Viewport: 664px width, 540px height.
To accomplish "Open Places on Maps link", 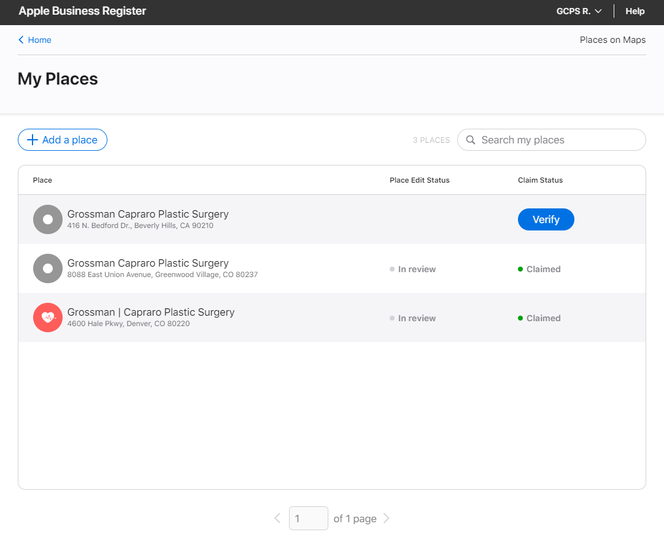I will point(612,40).
